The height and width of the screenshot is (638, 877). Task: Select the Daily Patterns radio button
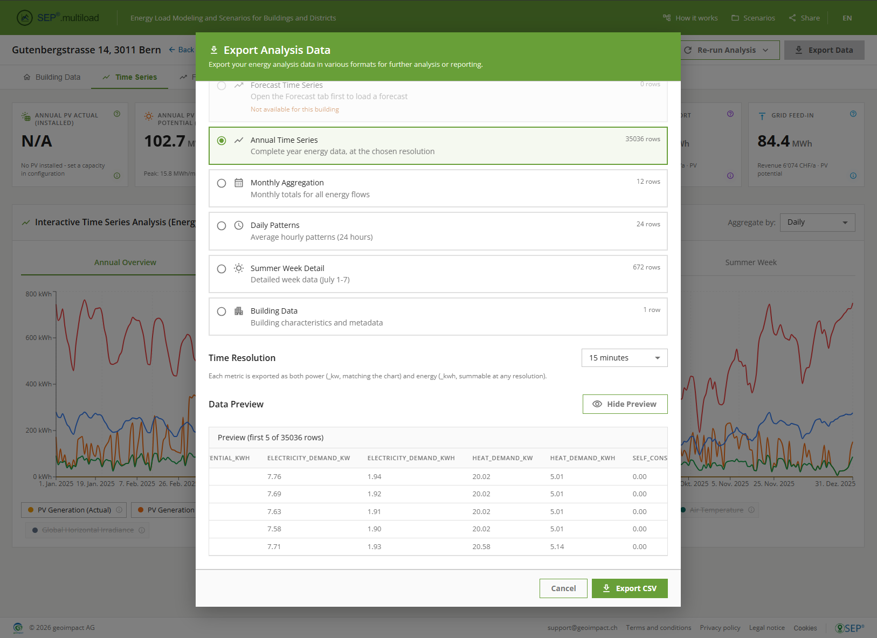pyautogui.click(x=222, y=226)
